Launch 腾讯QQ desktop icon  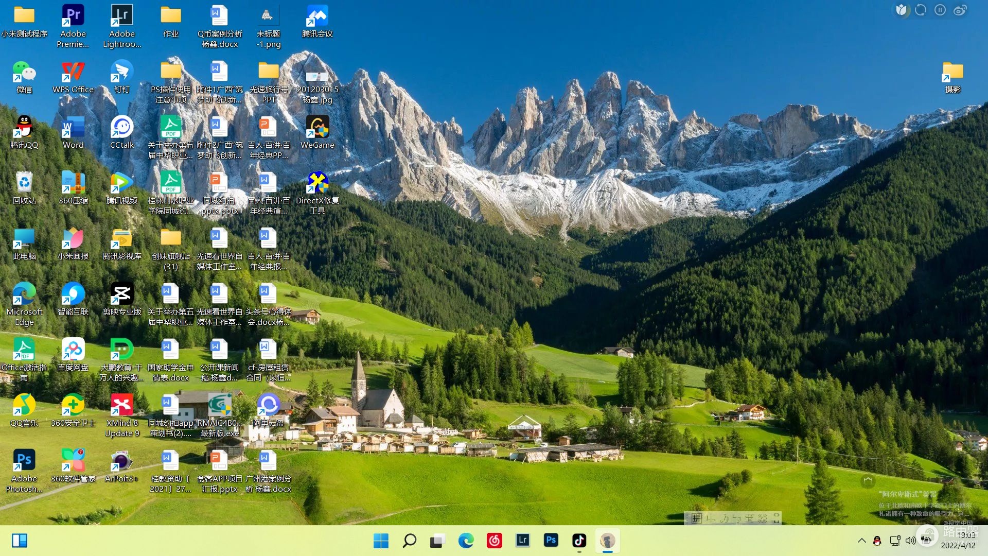(x=24, y=133)
